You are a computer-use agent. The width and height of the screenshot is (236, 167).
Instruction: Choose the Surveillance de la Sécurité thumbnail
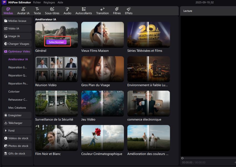(56, 103)
